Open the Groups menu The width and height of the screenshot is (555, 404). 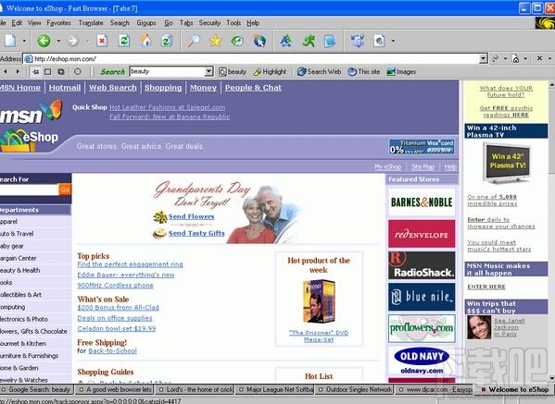pyautogui.click(x=146, y=23)
